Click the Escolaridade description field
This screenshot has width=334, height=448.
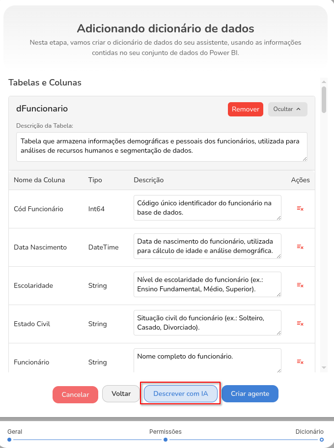pyautogui.click(x=207, y=285)
